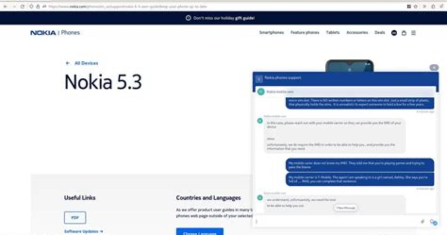The width and height of the screenshot is (447, 235).
Task: Click the Nokia mobile care agent avatar
Action: 261,92
